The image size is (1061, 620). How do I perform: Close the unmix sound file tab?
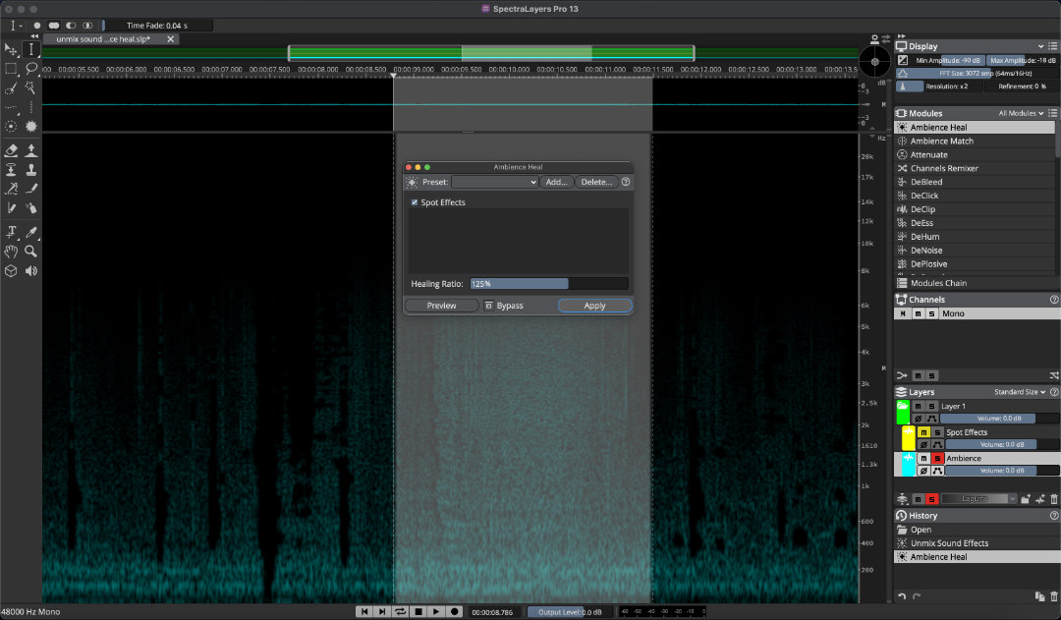[x=171, y=39]
